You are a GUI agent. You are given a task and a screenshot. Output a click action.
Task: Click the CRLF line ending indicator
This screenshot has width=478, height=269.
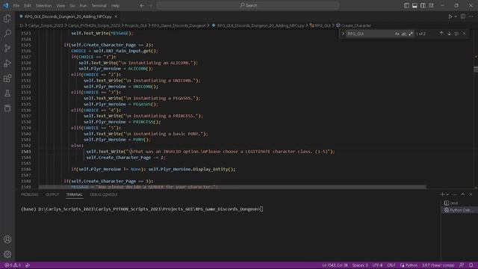(x=391, y=265)
